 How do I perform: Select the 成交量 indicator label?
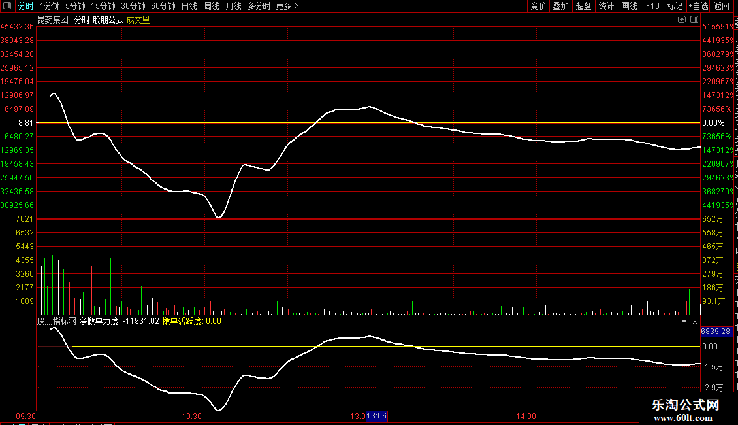coord(138,20)
